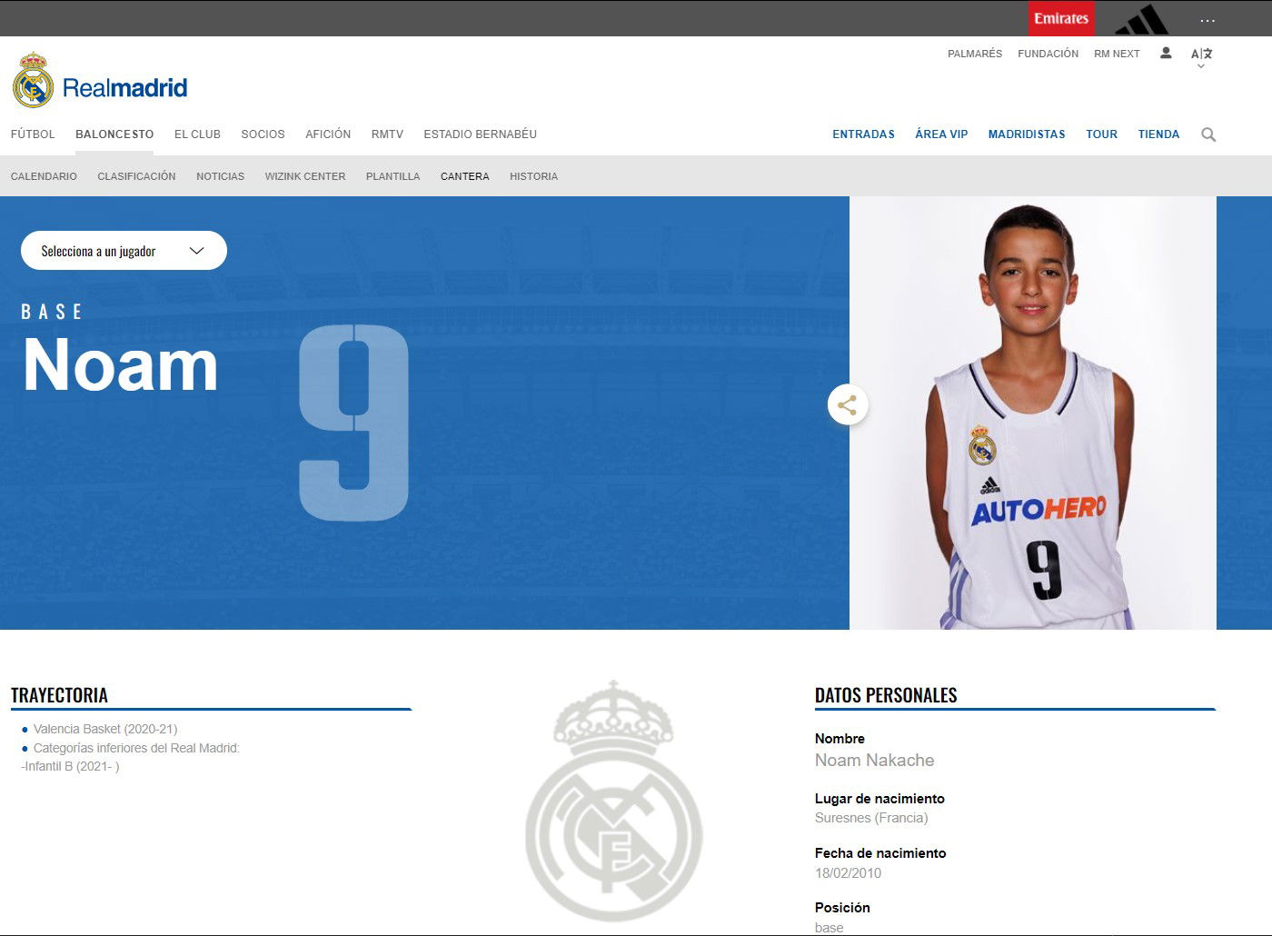Go to TOUR link
The image size is (1272, 936).
1101,134
